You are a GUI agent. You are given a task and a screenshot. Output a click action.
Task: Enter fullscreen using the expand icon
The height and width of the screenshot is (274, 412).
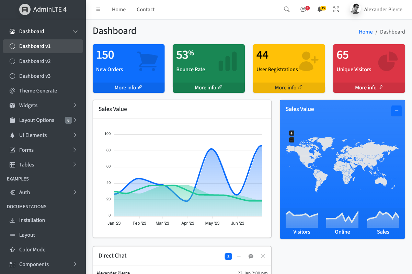click(336, 9)
